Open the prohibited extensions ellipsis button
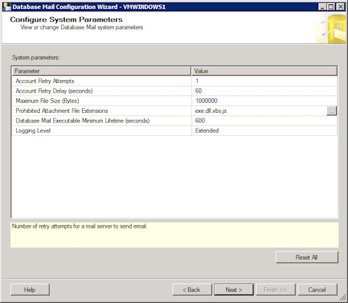This screenshot has height=303, width=348. coord(331,111)
